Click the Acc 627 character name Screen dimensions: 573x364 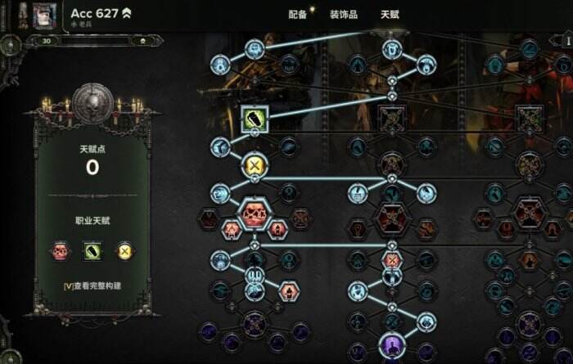click(95, 14)
